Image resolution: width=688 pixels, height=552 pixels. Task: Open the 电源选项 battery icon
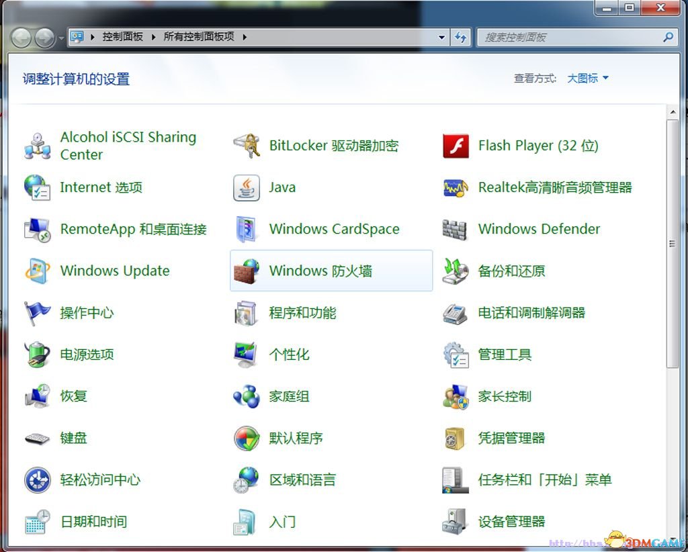coord(38,355)
